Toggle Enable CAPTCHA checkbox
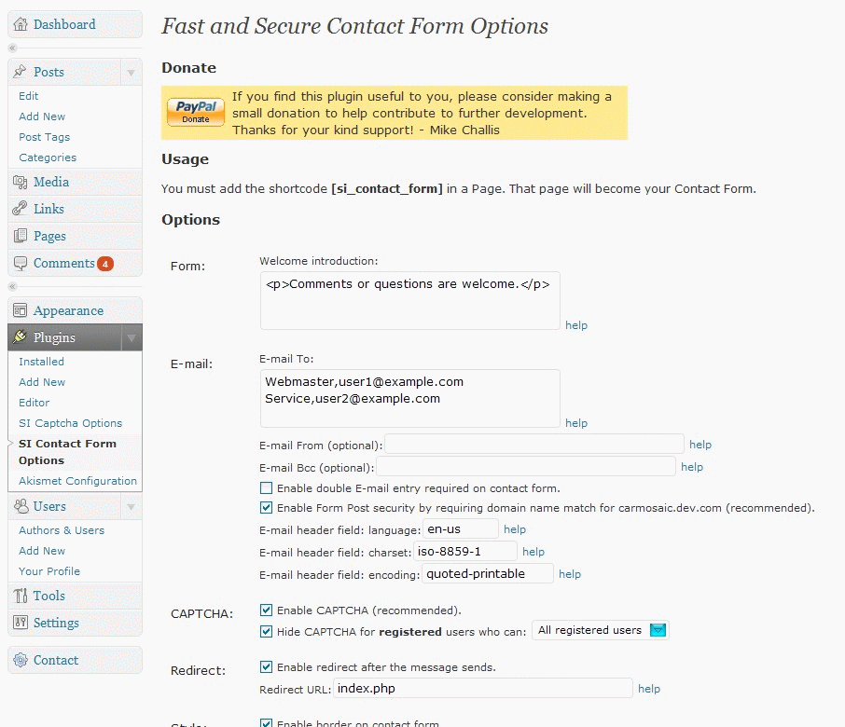Viewport: 845px width, 727px height. [267, 610]
